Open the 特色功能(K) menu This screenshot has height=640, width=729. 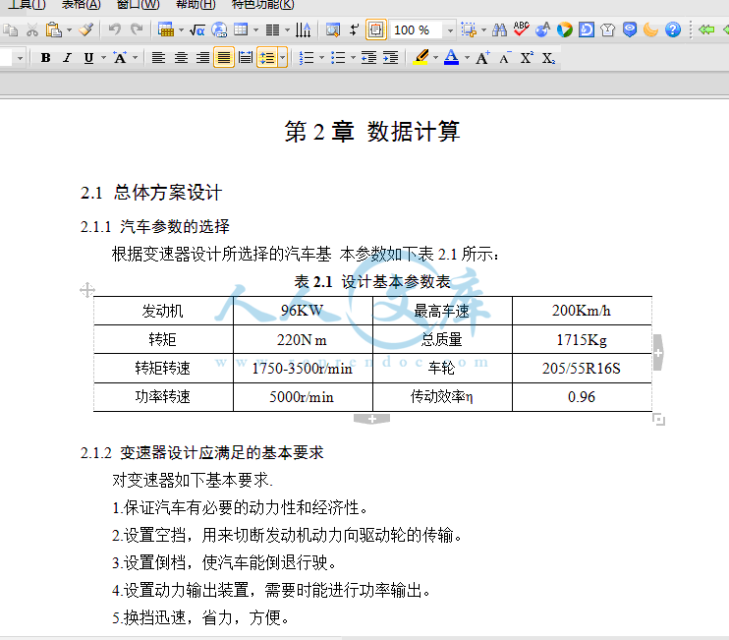[x=262, y=5]
